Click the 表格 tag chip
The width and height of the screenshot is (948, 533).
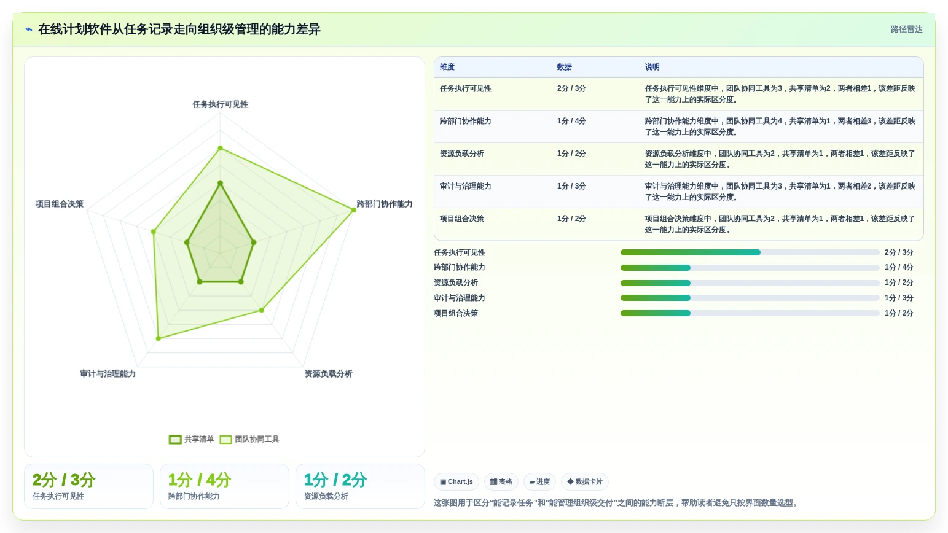pyautogui.click(x=501, y=482)
